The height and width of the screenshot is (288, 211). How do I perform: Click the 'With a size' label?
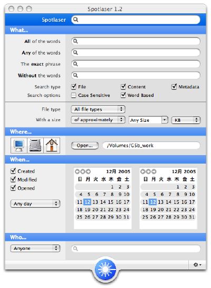48,120
